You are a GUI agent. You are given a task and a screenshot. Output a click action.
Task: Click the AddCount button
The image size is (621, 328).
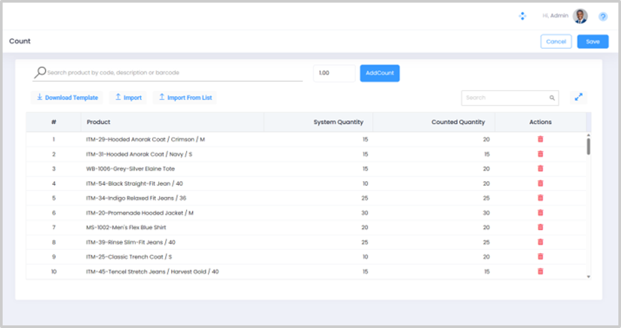coord(380,73)
